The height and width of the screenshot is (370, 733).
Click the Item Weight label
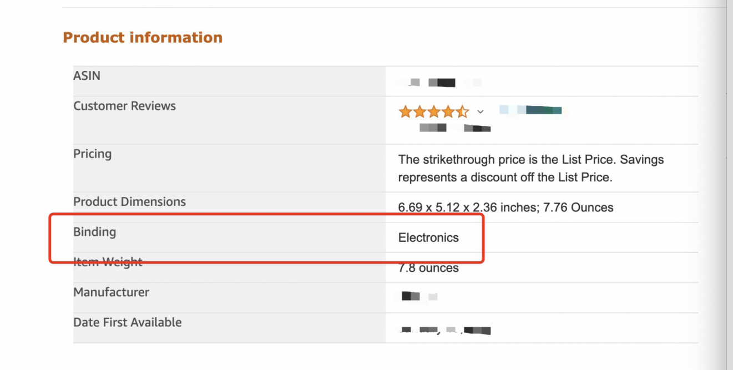click(x=108, y=262)
